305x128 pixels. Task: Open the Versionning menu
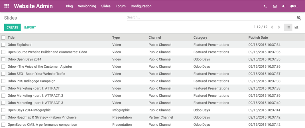pyautogui.click(x=87, y=6)
